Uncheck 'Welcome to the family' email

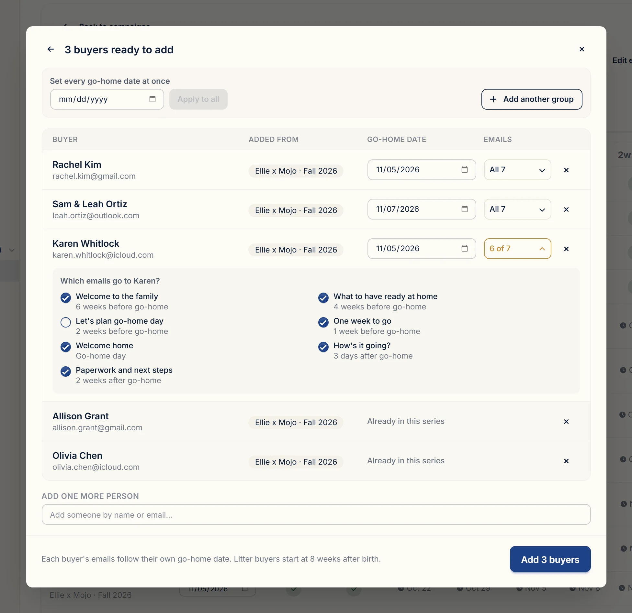pos(66,298)
